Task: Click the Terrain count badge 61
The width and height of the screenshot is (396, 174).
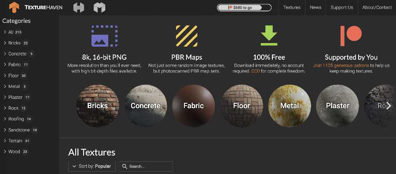Action: pos(27,141)
